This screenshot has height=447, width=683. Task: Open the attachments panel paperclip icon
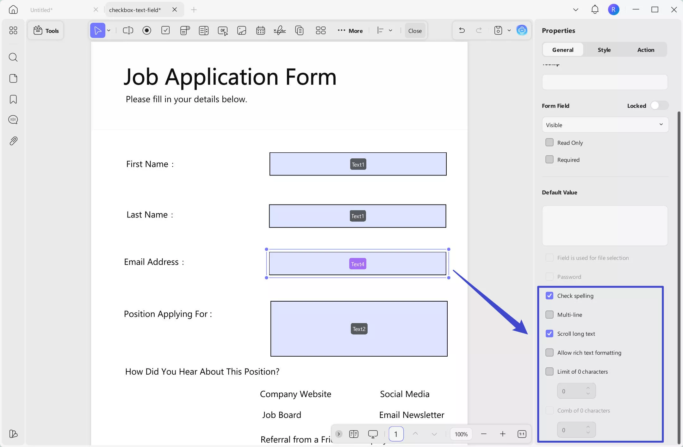click(x=13, y=141)
